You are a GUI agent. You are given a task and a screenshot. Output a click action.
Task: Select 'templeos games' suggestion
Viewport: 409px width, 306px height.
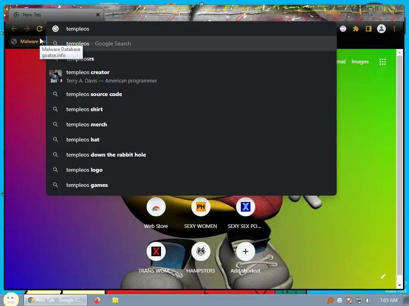coord(191,185)
